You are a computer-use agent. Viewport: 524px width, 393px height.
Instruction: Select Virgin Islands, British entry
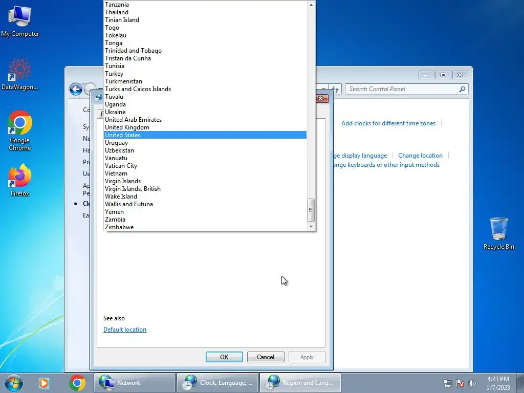[x=205, y=189]
